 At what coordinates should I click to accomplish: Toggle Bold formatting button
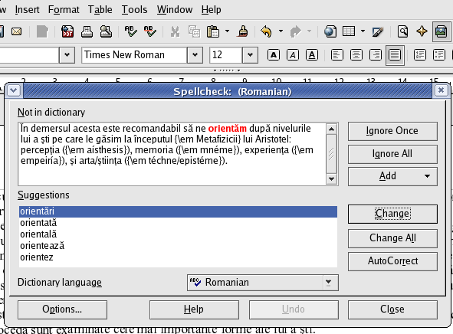pyautogui.click(x=274, y=55)
